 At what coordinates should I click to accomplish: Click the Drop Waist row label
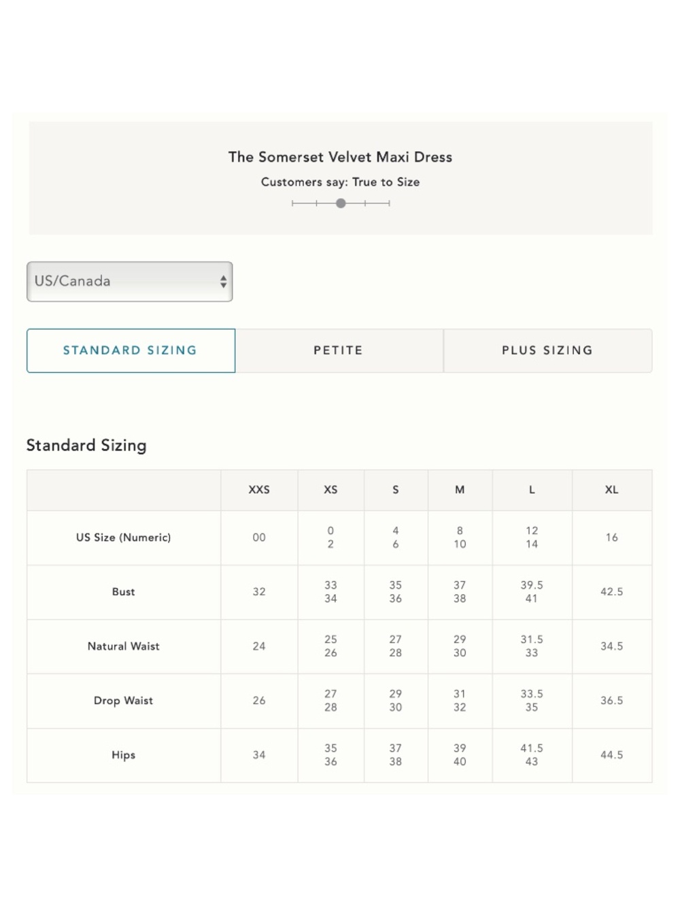tap(124, 701)
